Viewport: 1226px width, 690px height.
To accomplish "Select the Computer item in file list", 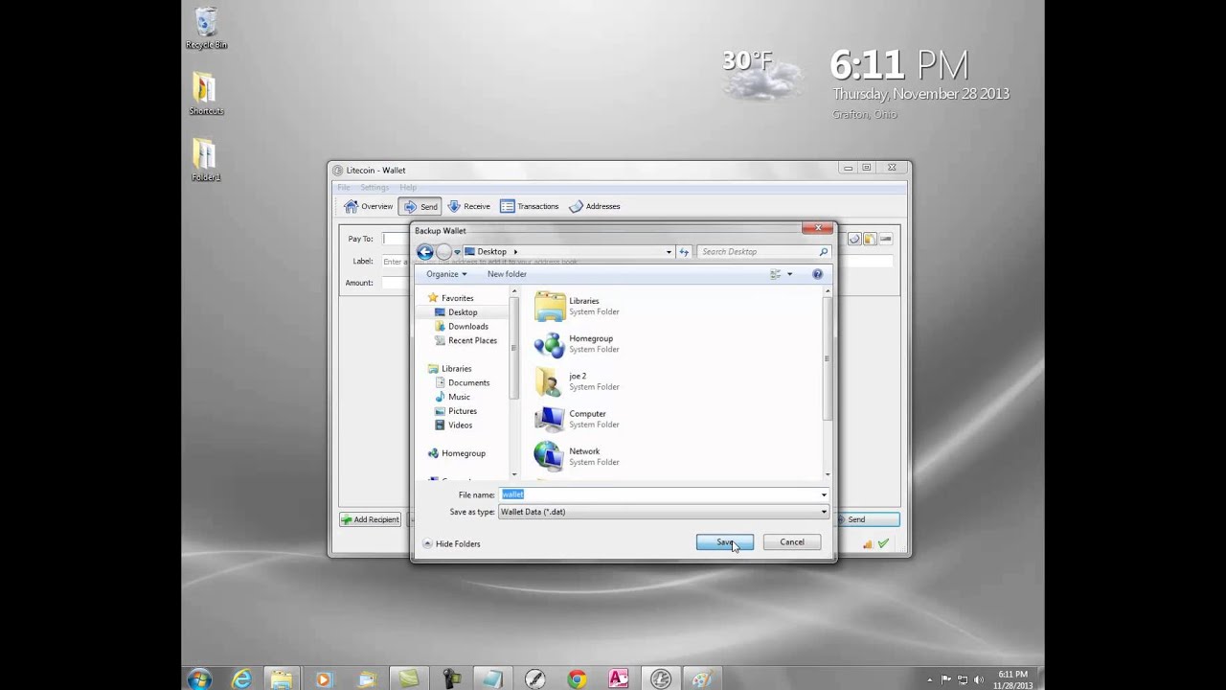I will click(x=578, y=419).
